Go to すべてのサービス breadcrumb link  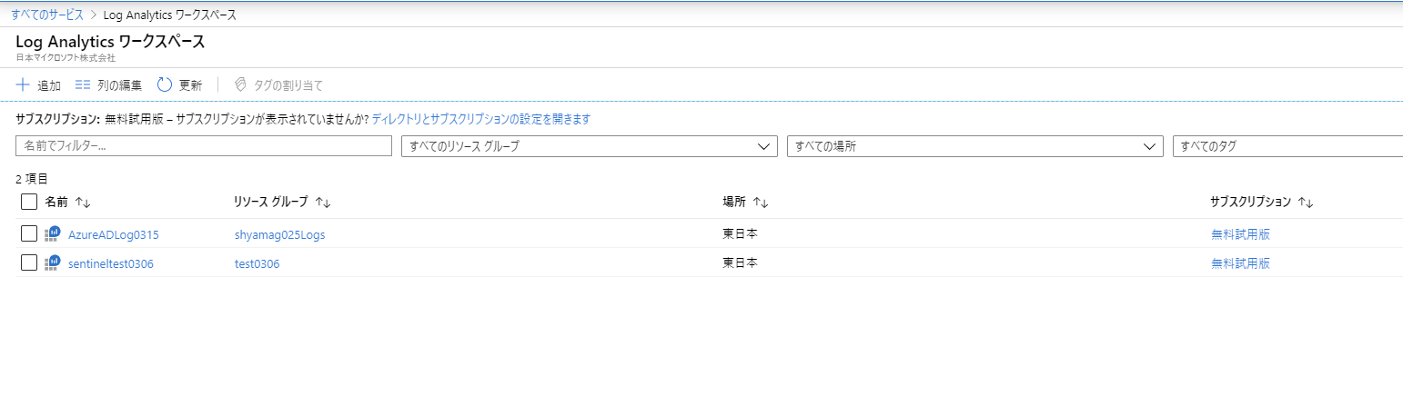pos(47,15)
